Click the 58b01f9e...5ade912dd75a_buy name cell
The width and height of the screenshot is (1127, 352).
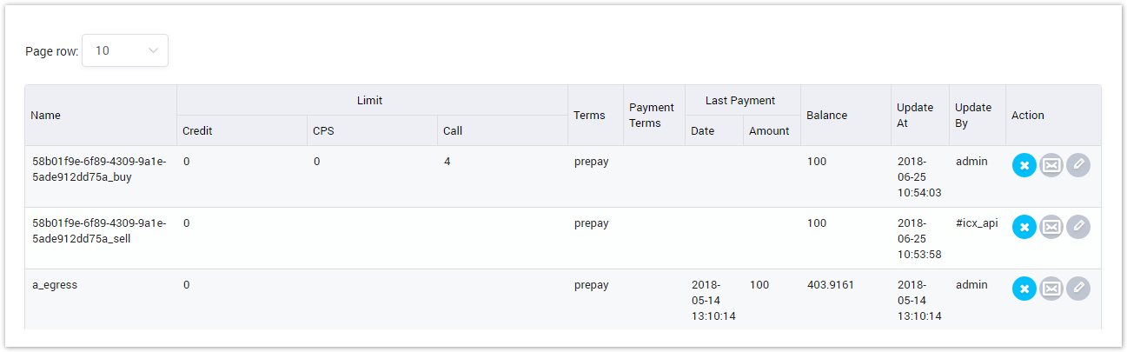[x=99, y=169]
